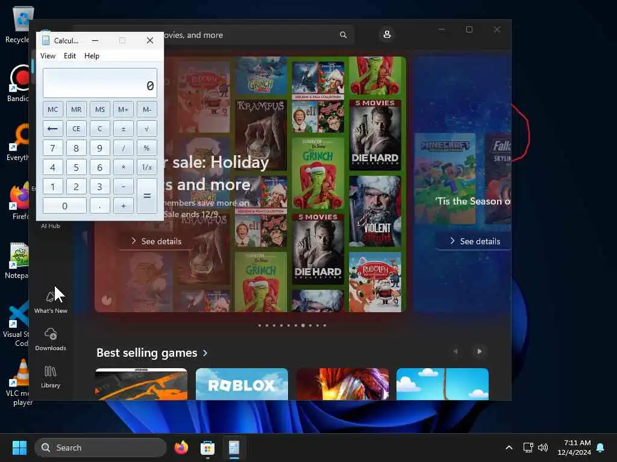Click the 1/x reciprocal key
Screen dimensions: 617x462
[x=147, y=167]
